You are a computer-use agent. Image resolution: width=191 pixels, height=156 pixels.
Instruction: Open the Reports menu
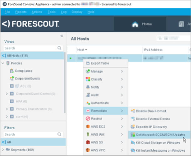point(21,12)
